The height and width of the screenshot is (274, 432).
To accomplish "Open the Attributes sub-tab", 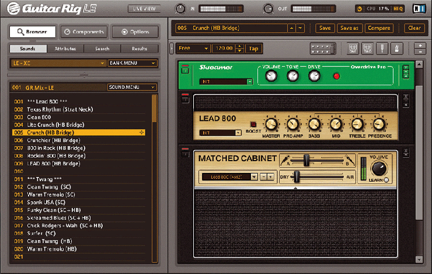I will [65, 49].
